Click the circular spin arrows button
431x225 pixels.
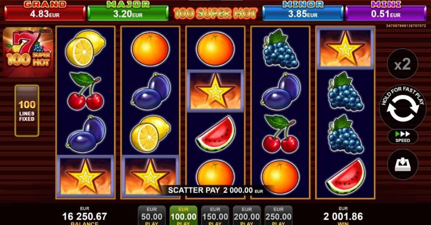pyautogui.click(x=402, y=108)
